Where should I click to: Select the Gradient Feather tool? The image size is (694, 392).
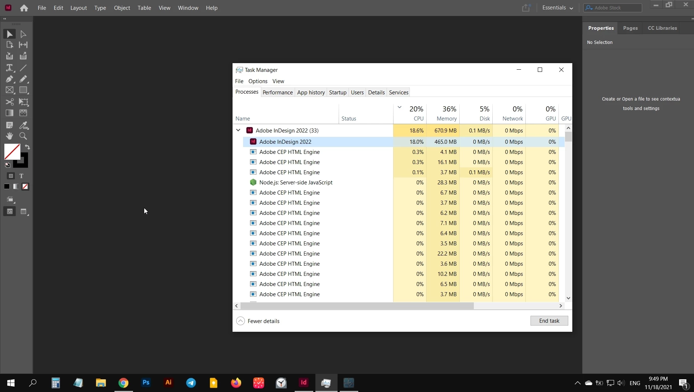tap(23, 113)
